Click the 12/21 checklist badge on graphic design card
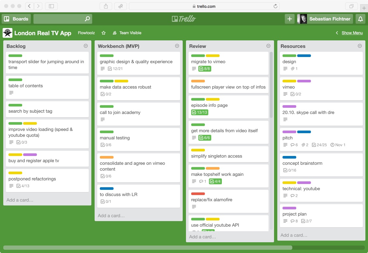Image resolution: width=368 pixels, height=253 pixels. point(115,69)
